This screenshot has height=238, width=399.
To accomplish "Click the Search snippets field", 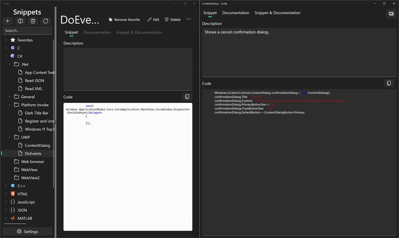I will click(28, 31).
